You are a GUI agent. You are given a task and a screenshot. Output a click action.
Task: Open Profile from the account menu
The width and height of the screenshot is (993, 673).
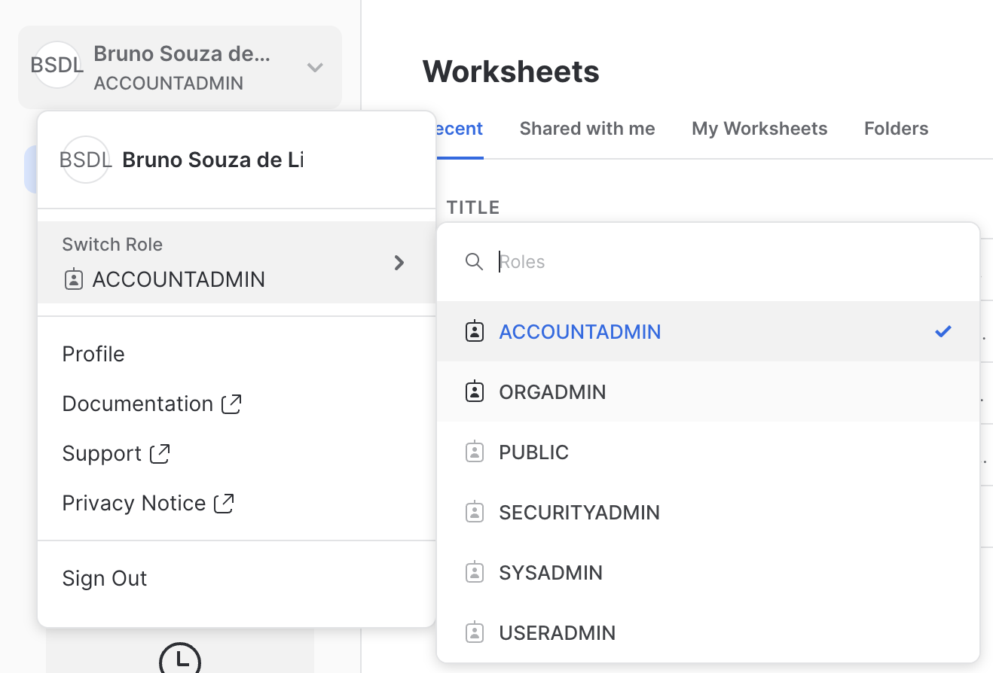click(x=93, y=354)
